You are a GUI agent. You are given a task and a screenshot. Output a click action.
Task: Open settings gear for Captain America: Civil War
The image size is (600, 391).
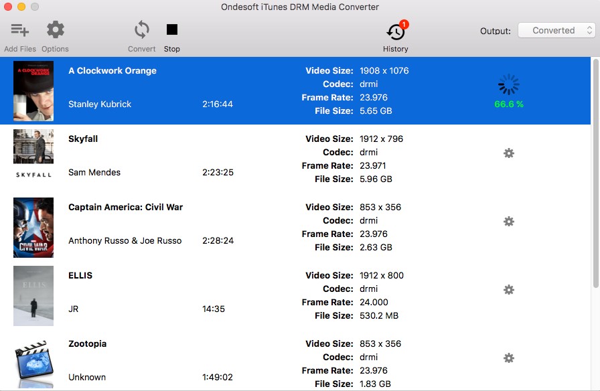pos(508,222)
